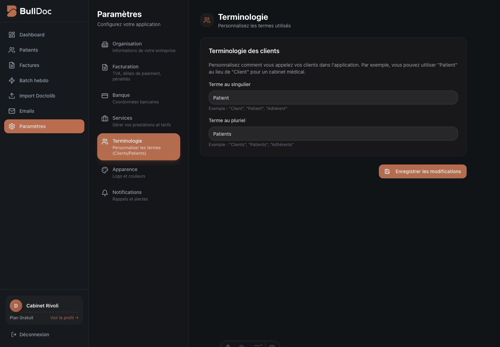Open Banque settings label
Screen dimensions: 500x347
(121, 95)
